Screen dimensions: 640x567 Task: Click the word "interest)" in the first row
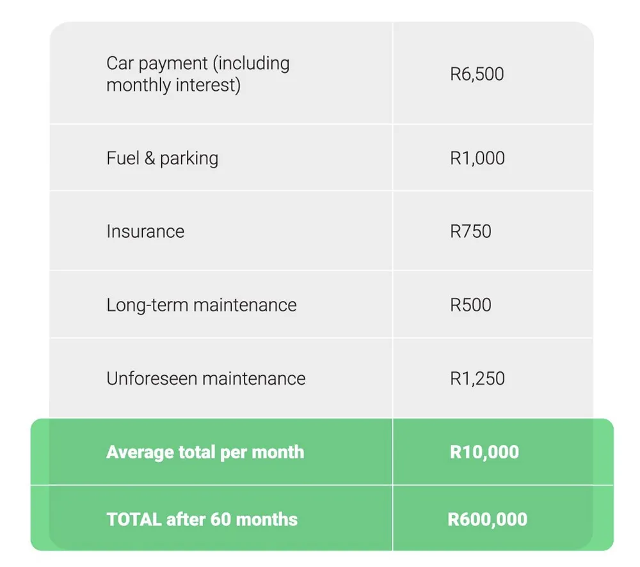point(211,85)
